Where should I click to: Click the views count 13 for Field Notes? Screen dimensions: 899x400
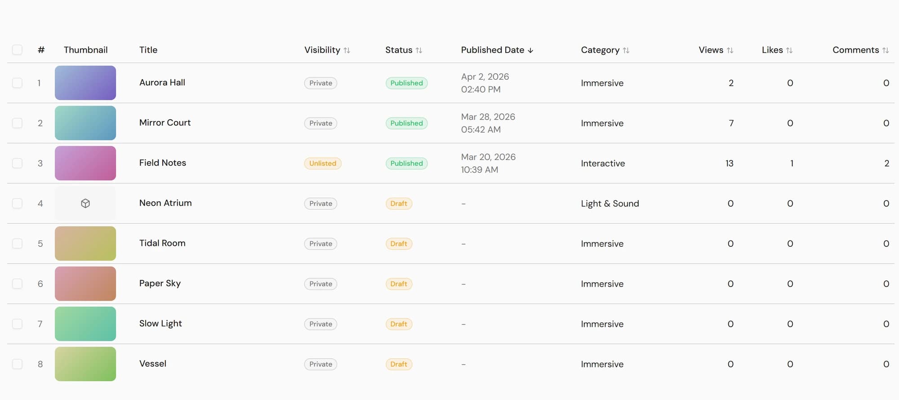coord(729,163)
